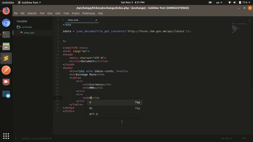Click the screen recording indicator in top bar
The image size is (253, 142).
tap(210, 2)
